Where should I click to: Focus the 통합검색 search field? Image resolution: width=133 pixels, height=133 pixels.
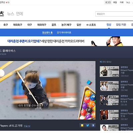(114, 14)
